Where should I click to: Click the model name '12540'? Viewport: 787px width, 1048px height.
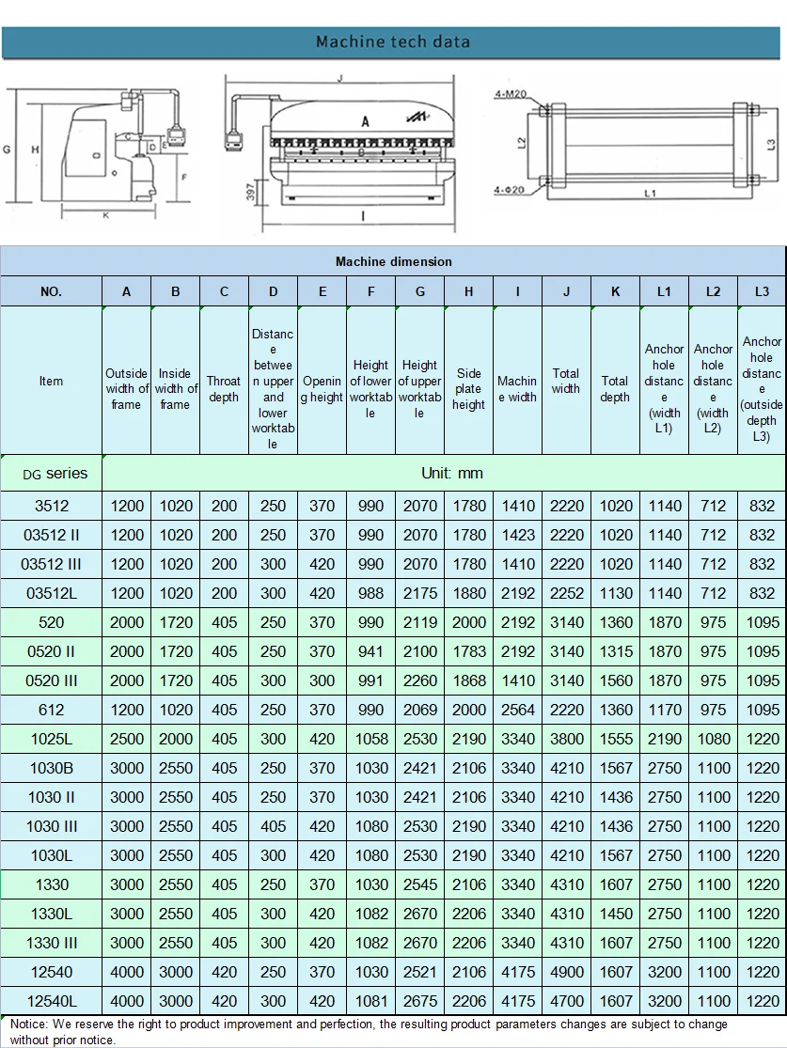[52, 972]
